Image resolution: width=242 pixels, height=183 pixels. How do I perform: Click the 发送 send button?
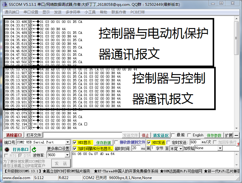tap(61, 163)
